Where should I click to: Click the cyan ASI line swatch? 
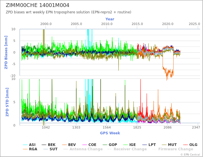click(x=25, y=145)
